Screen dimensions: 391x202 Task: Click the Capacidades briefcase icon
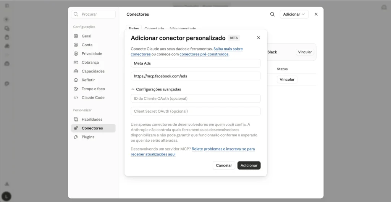point(76,71)
